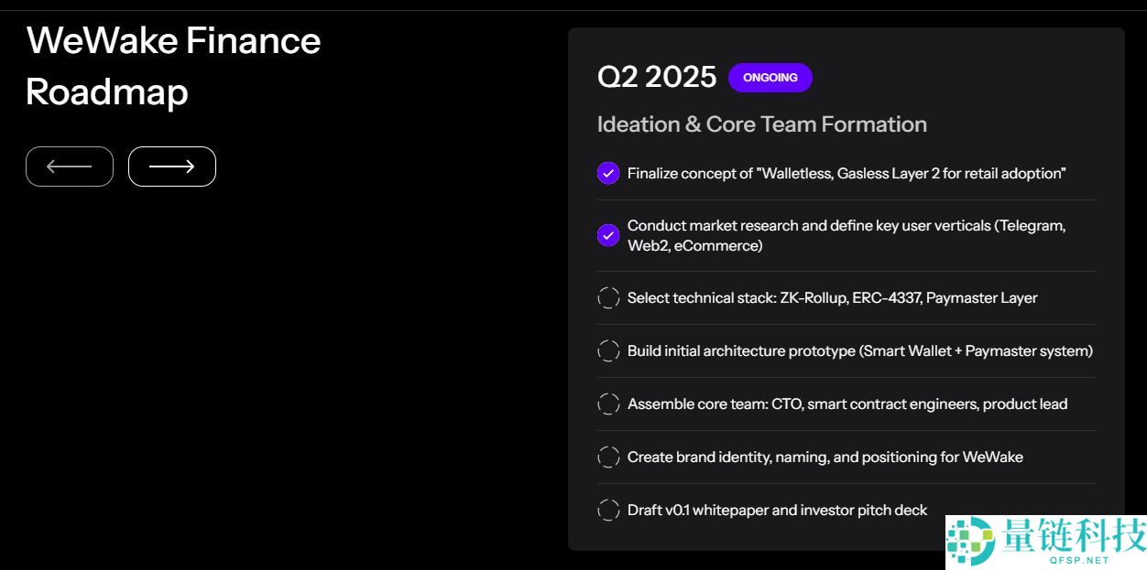Click the Assemble core team CTO text
Image resolution: width=1147 pixels, height=570 pixels.
click(x=847, y=403)
